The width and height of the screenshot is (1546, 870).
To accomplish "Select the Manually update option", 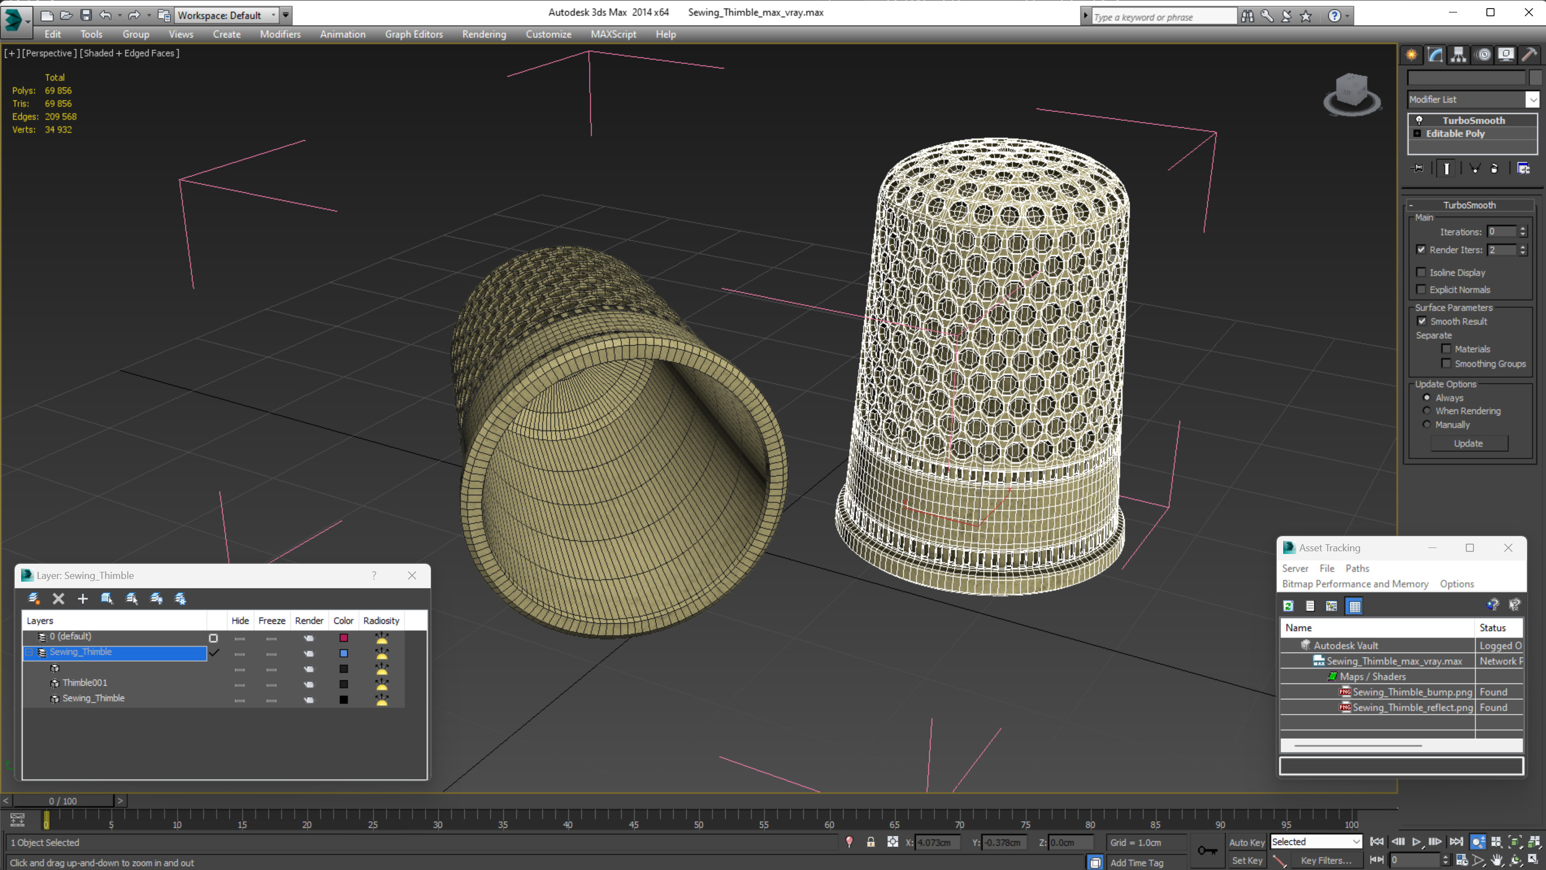I will pyautogui.click(x=1427, y=424).
